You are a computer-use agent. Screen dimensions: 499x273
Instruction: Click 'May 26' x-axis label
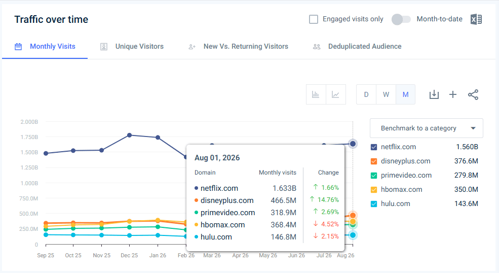268,255
